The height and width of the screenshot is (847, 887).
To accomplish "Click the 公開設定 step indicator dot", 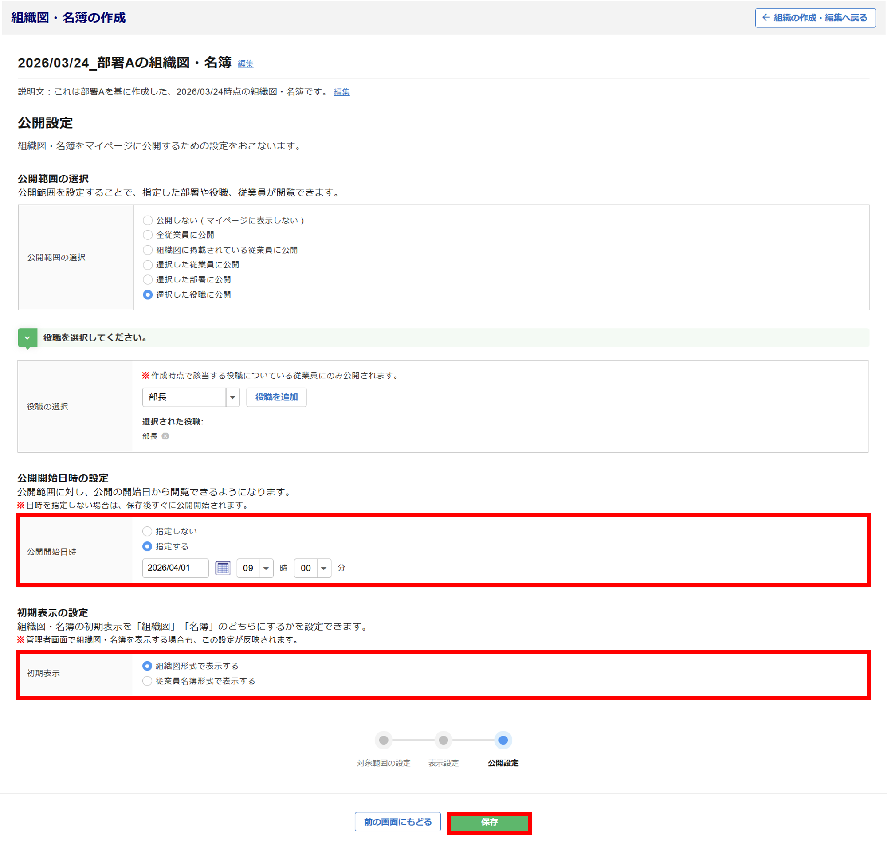I will [502, 740].
